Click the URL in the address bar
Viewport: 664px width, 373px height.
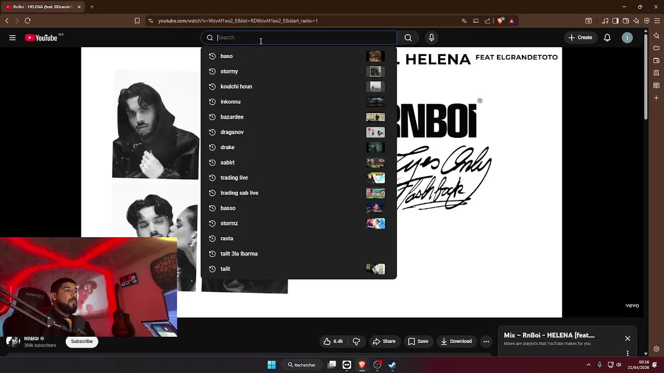tap(238, 21)
